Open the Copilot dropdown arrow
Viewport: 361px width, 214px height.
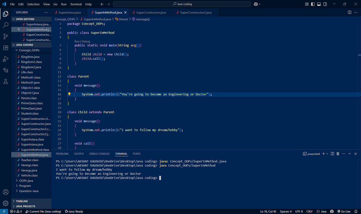(x=260, y=4)
